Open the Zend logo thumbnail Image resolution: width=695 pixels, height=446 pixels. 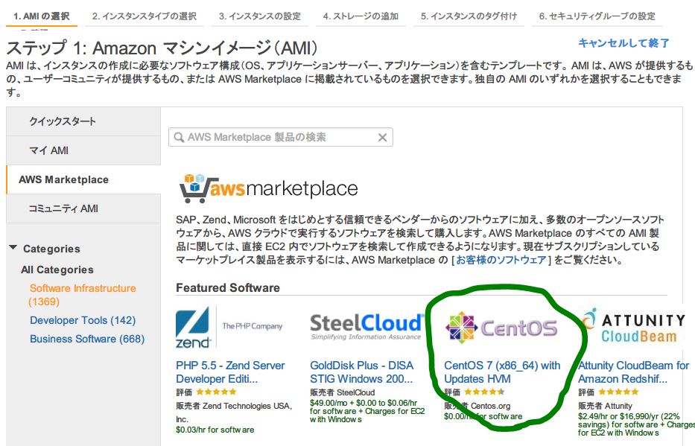tap(229, 327)
